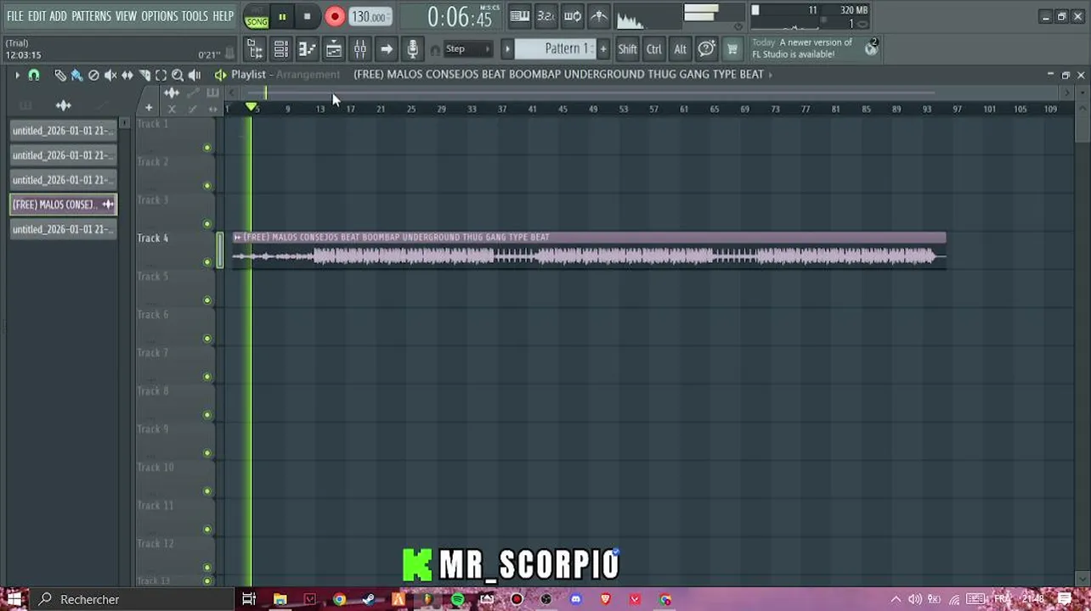
Task: Select the first untitled_2026-01-01 clip in picker
Action: (63, 131)
